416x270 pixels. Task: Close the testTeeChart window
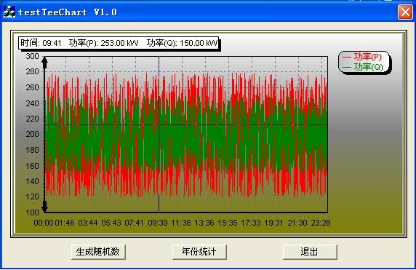pyautogui.click(x=405, y=12)
